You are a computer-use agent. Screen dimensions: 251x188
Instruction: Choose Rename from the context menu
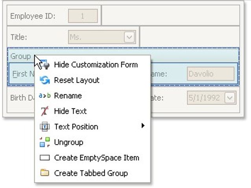point(68,96)
